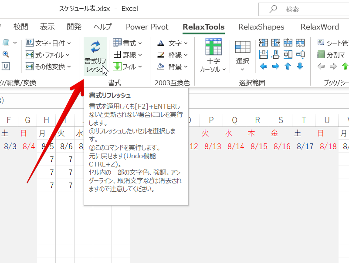Open the 文字・日付 dropdown
This screenshot has width=349, height=263.
click(48, 43)
